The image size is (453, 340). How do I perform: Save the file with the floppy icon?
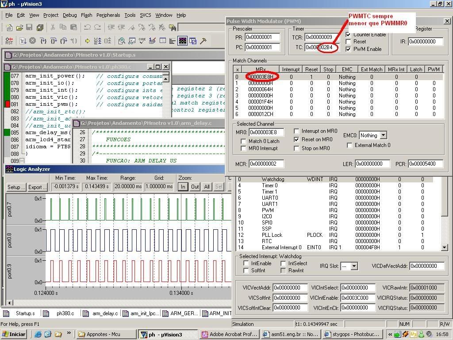(29, 27)
